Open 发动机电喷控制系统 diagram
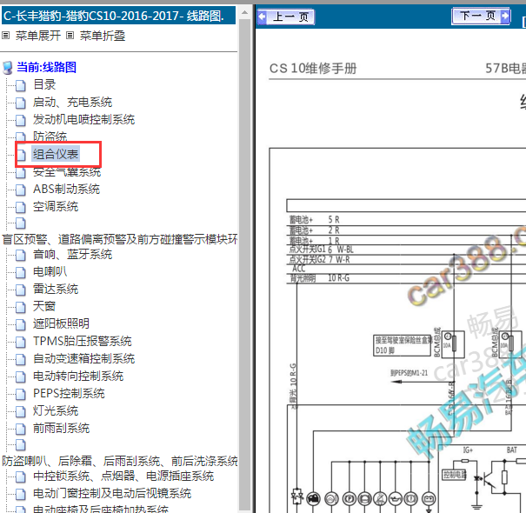Screen dimensions: 526x513 (x=83, y=119)
